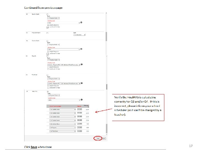Toggle Use Score's % Value under Q4 Quarter Grade
The height and width of the screenshot is (153, 205).
coord(48,54)
